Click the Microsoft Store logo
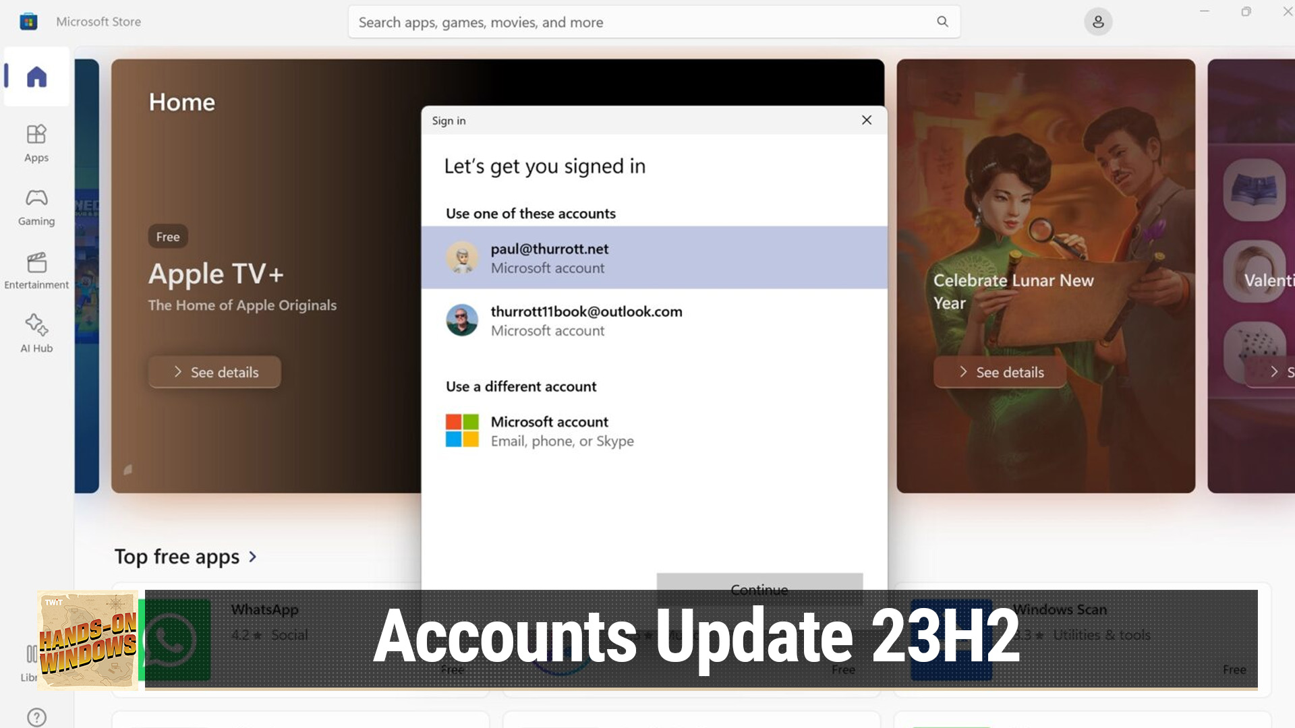 (x=28, y=22)
